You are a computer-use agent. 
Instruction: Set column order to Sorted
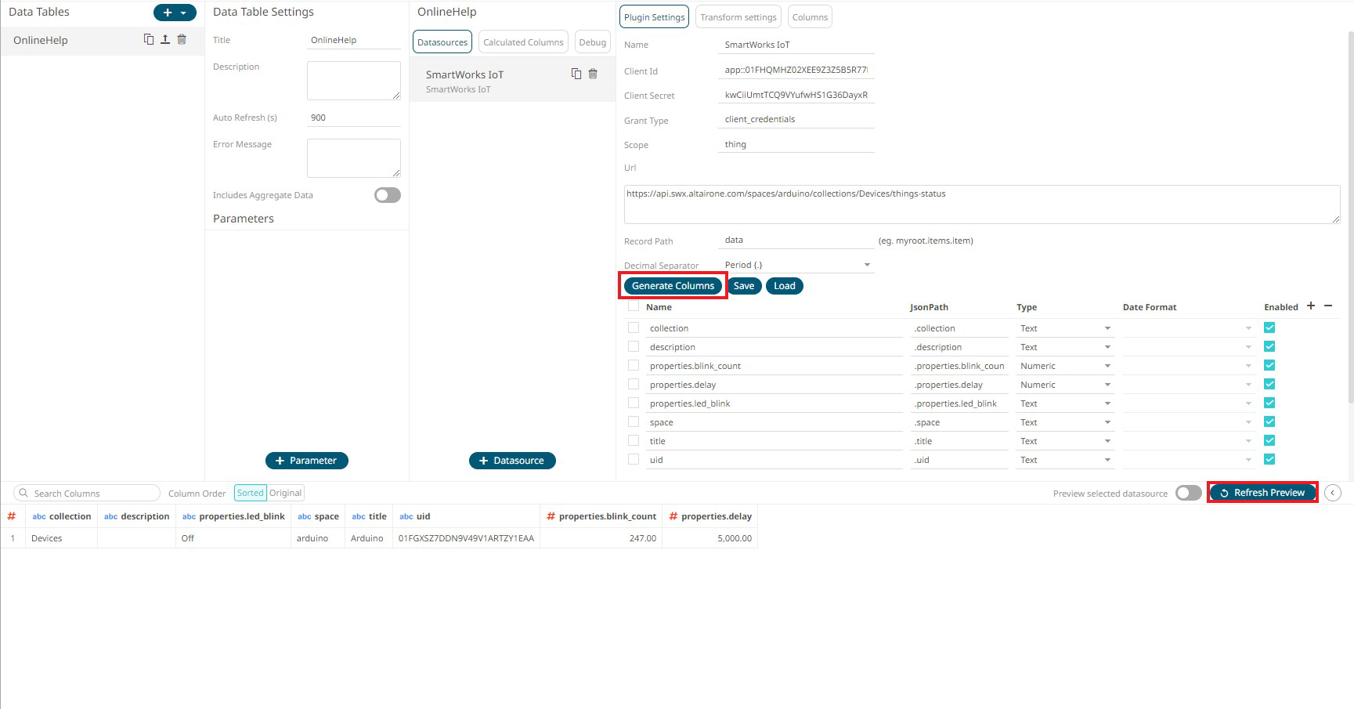[251, 493]
